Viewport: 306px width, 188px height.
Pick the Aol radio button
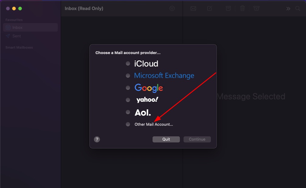tap(128, 112)
